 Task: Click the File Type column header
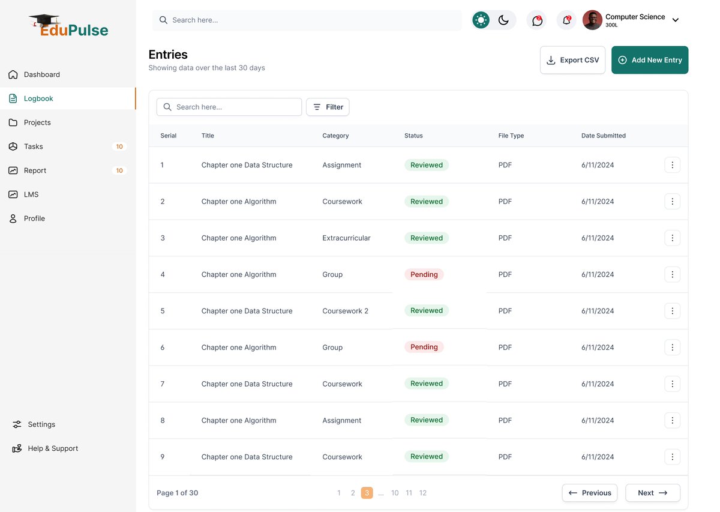pyautogui.click(x=511, y=136)
